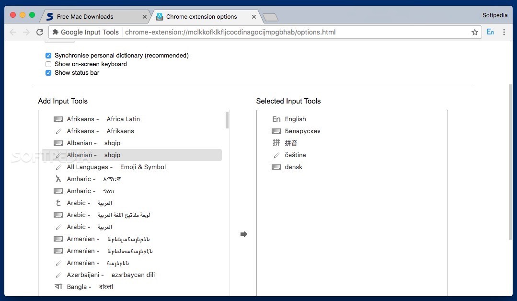Select 'čeština' in Selected Input Tools
517x301 pixels.
click(296, 155)
